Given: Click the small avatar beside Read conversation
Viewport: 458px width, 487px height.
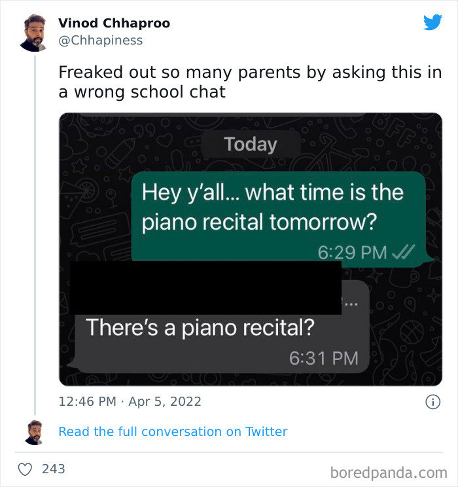Looking at the screenshot, I should point(33,432).
